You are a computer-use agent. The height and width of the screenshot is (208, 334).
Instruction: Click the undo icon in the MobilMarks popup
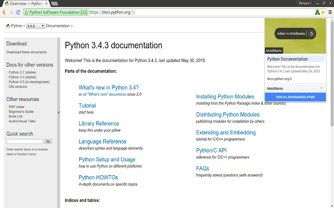[312, 34]
